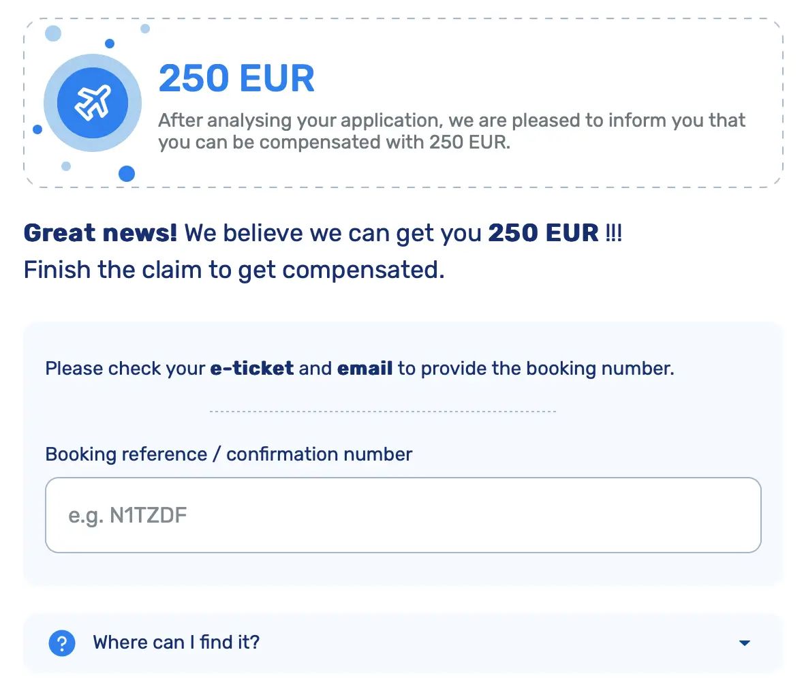
Task: Click the bold "250 EUR !!!" in the headline
Action: click(555, 233)
